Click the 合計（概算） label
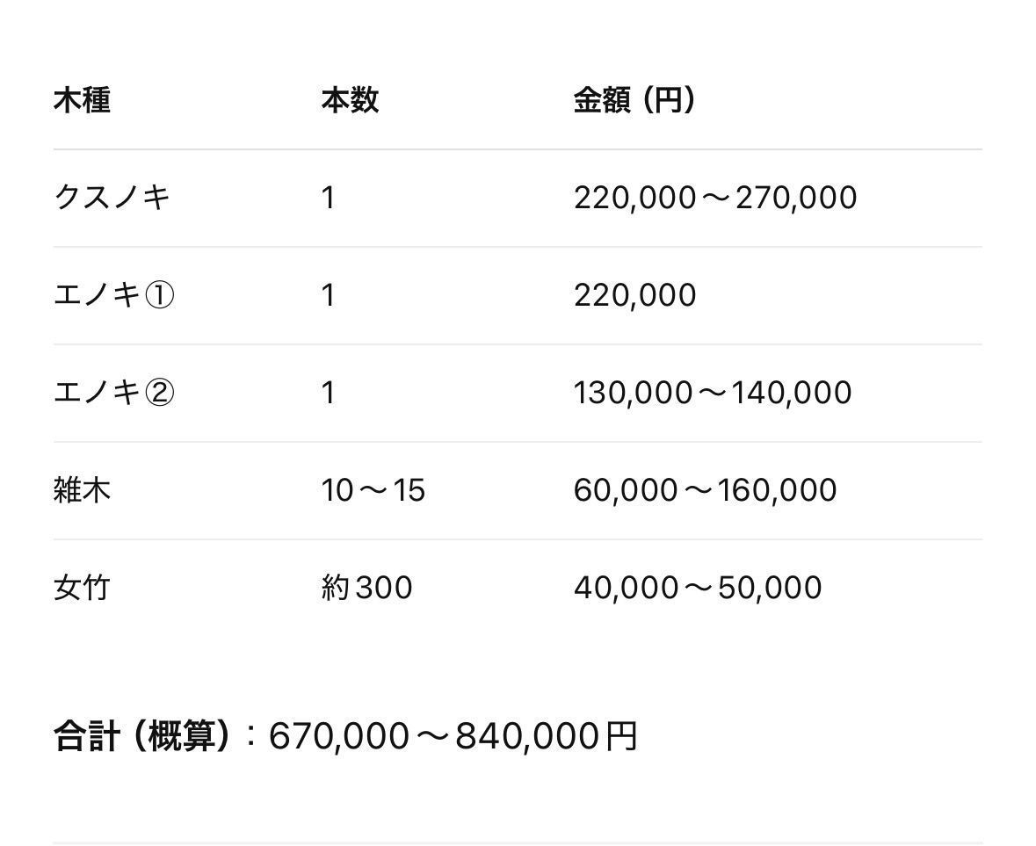1036x846 pixels. click(x=146, y=736)
